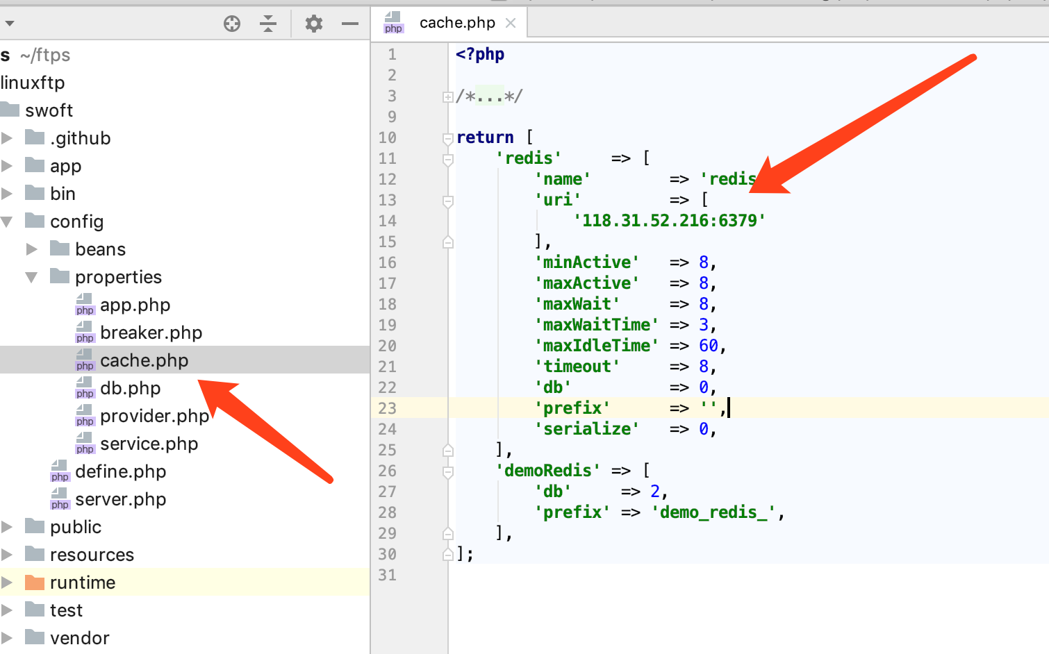Expand the .github folder

pyautogui.click(x=7, y=138)
